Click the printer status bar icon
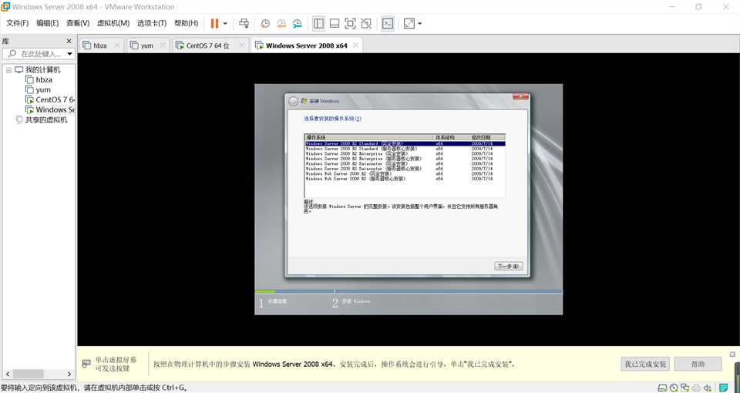740x393 pixels. click(x=696, y=388)
